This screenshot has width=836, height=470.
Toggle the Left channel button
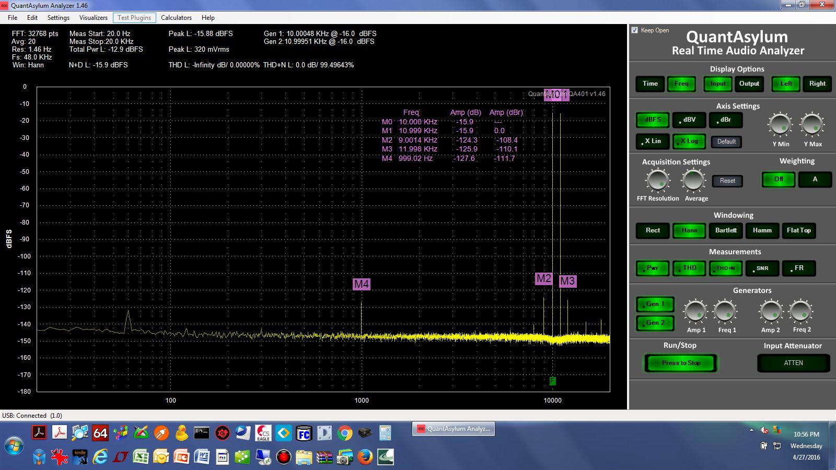(x=786, y=84)
